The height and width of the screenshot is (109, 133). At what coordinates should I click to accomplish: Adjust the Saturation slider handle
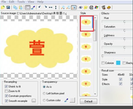(x=124, y=30)
